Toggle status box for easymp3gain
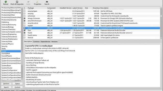The height and width of the screenshot is (91, 163). (x=24, y=11)
